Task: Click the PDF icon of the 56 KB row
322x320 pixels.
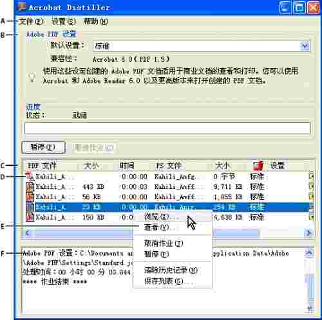Action: [30, 197]
